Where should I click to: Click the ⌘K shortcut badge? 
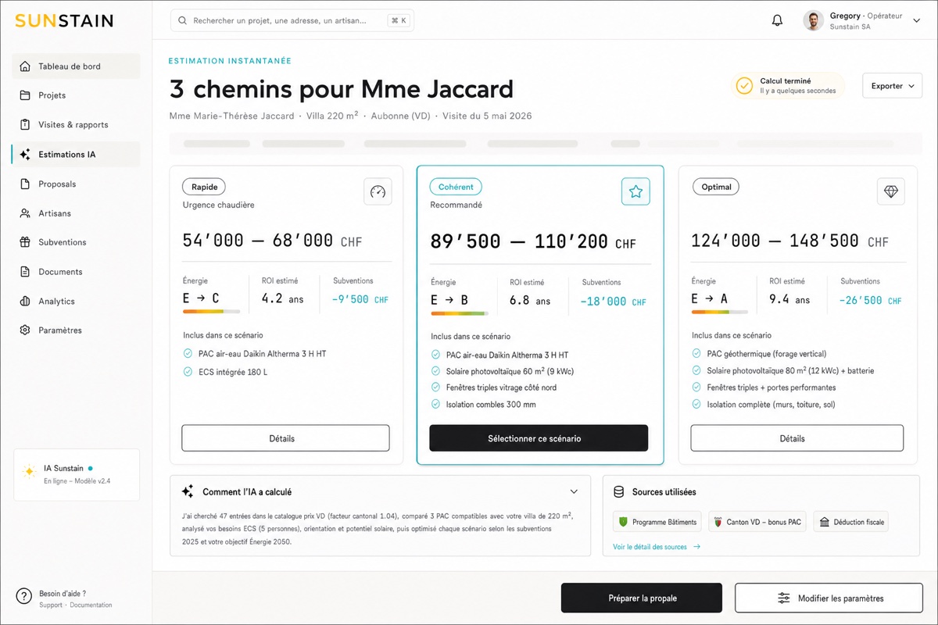point(399,20)
